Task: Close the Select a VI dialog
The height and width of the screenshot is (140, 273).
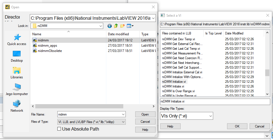Action: (x=268, y=16)
